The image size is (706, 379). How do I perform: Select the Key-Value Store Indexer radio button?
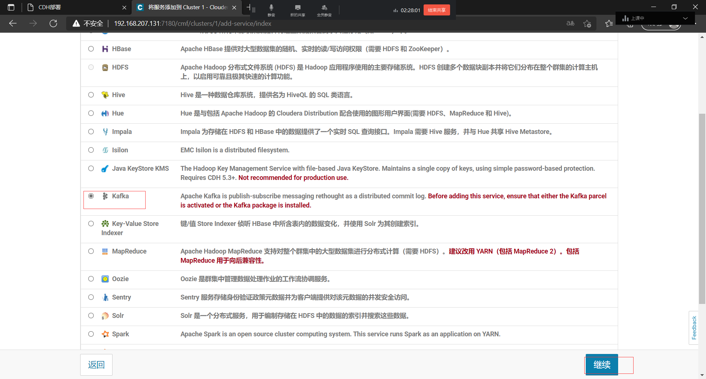91,224
